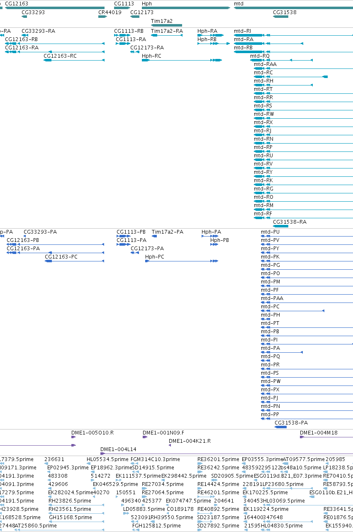This screenshot has width=353, height=532.
Task: Open the CR44019 gene label
Action: tap(110, 12)
